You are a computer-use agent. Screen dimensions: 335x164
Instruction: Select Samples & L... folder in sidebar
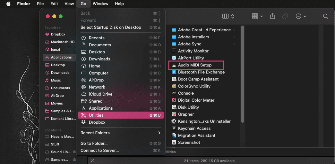(x=60, y=111)
